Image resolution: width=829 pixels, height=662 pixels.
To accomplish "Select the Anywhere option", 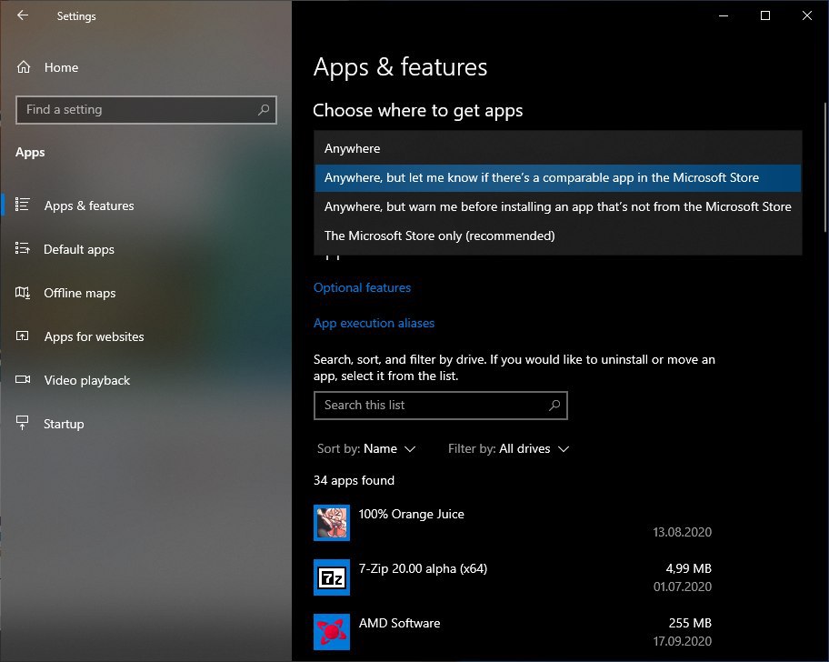I will [558, 148].
